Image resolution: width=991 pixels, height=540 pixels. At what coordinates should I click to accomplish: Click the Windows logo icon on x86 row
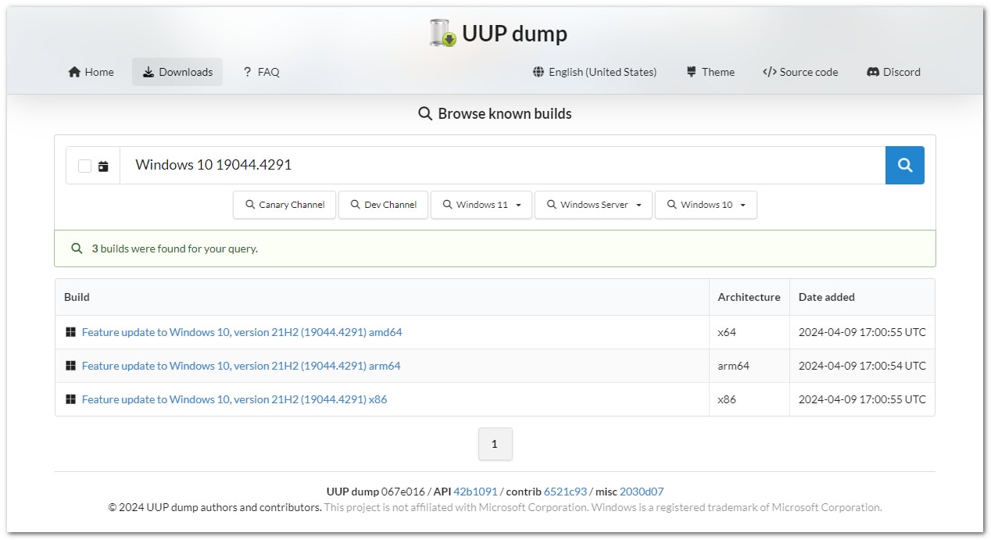pyautogui.click(x=70, y=399)
